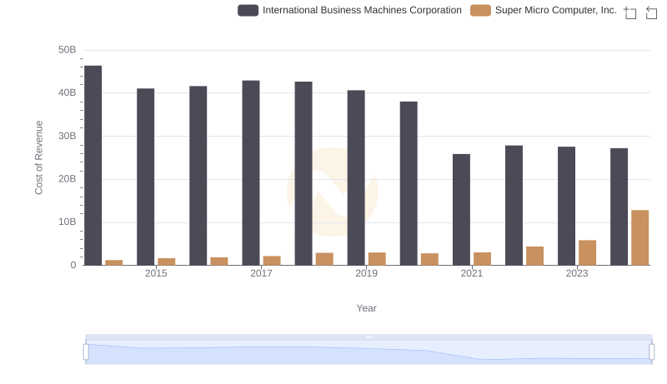Viewport: 667px width, 384px height.
Task: Click the IBM bar for 2015
Action: point(145,177)
